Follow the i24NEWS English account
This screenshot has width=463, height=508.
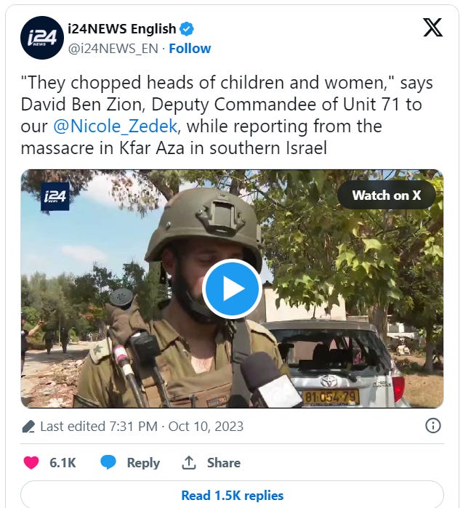tap(190, 49)
